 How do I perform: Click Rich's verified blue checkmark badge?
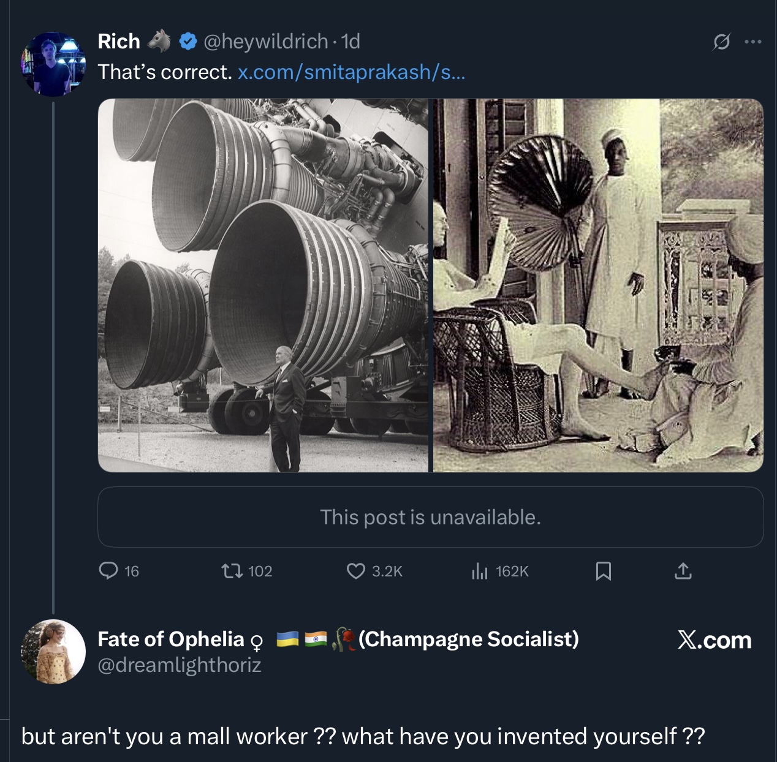(x=188, y=42)
